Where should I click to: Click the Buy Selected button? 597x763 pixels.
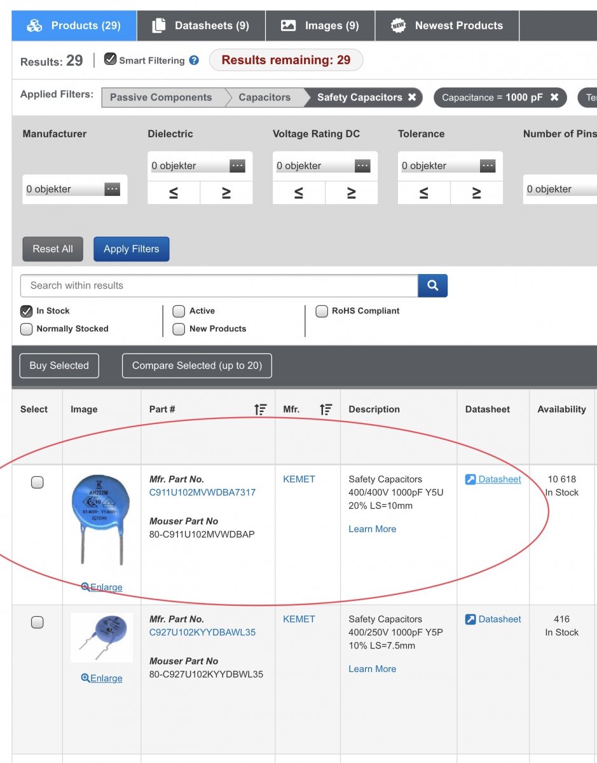click(59, 366)
